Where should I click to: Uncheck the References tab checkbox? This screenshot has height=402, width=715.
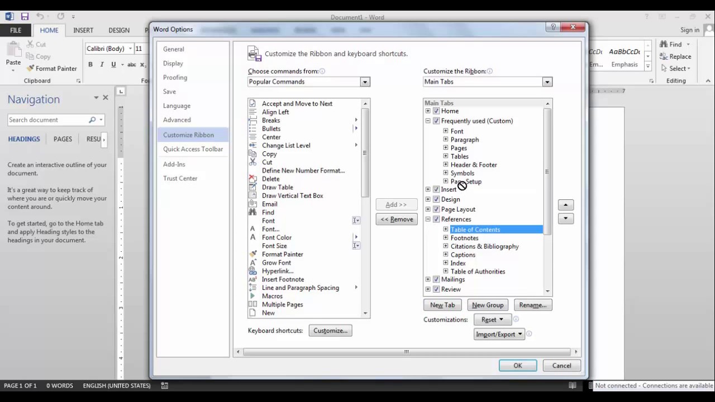point(436,219)
